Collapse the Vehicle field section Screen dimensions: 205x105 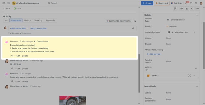click(196, 68)
